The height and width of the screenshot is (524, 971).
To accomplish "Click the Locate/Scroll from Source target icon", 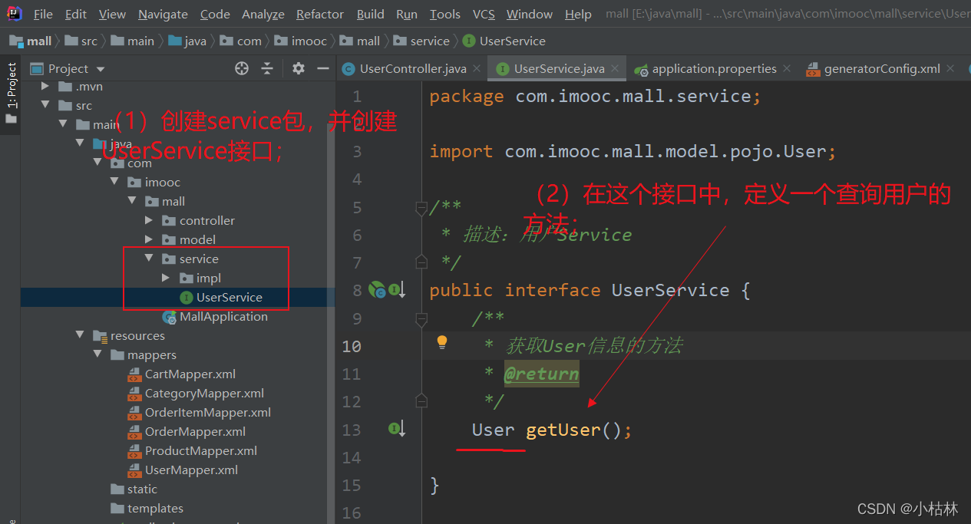I will point(242,68).
